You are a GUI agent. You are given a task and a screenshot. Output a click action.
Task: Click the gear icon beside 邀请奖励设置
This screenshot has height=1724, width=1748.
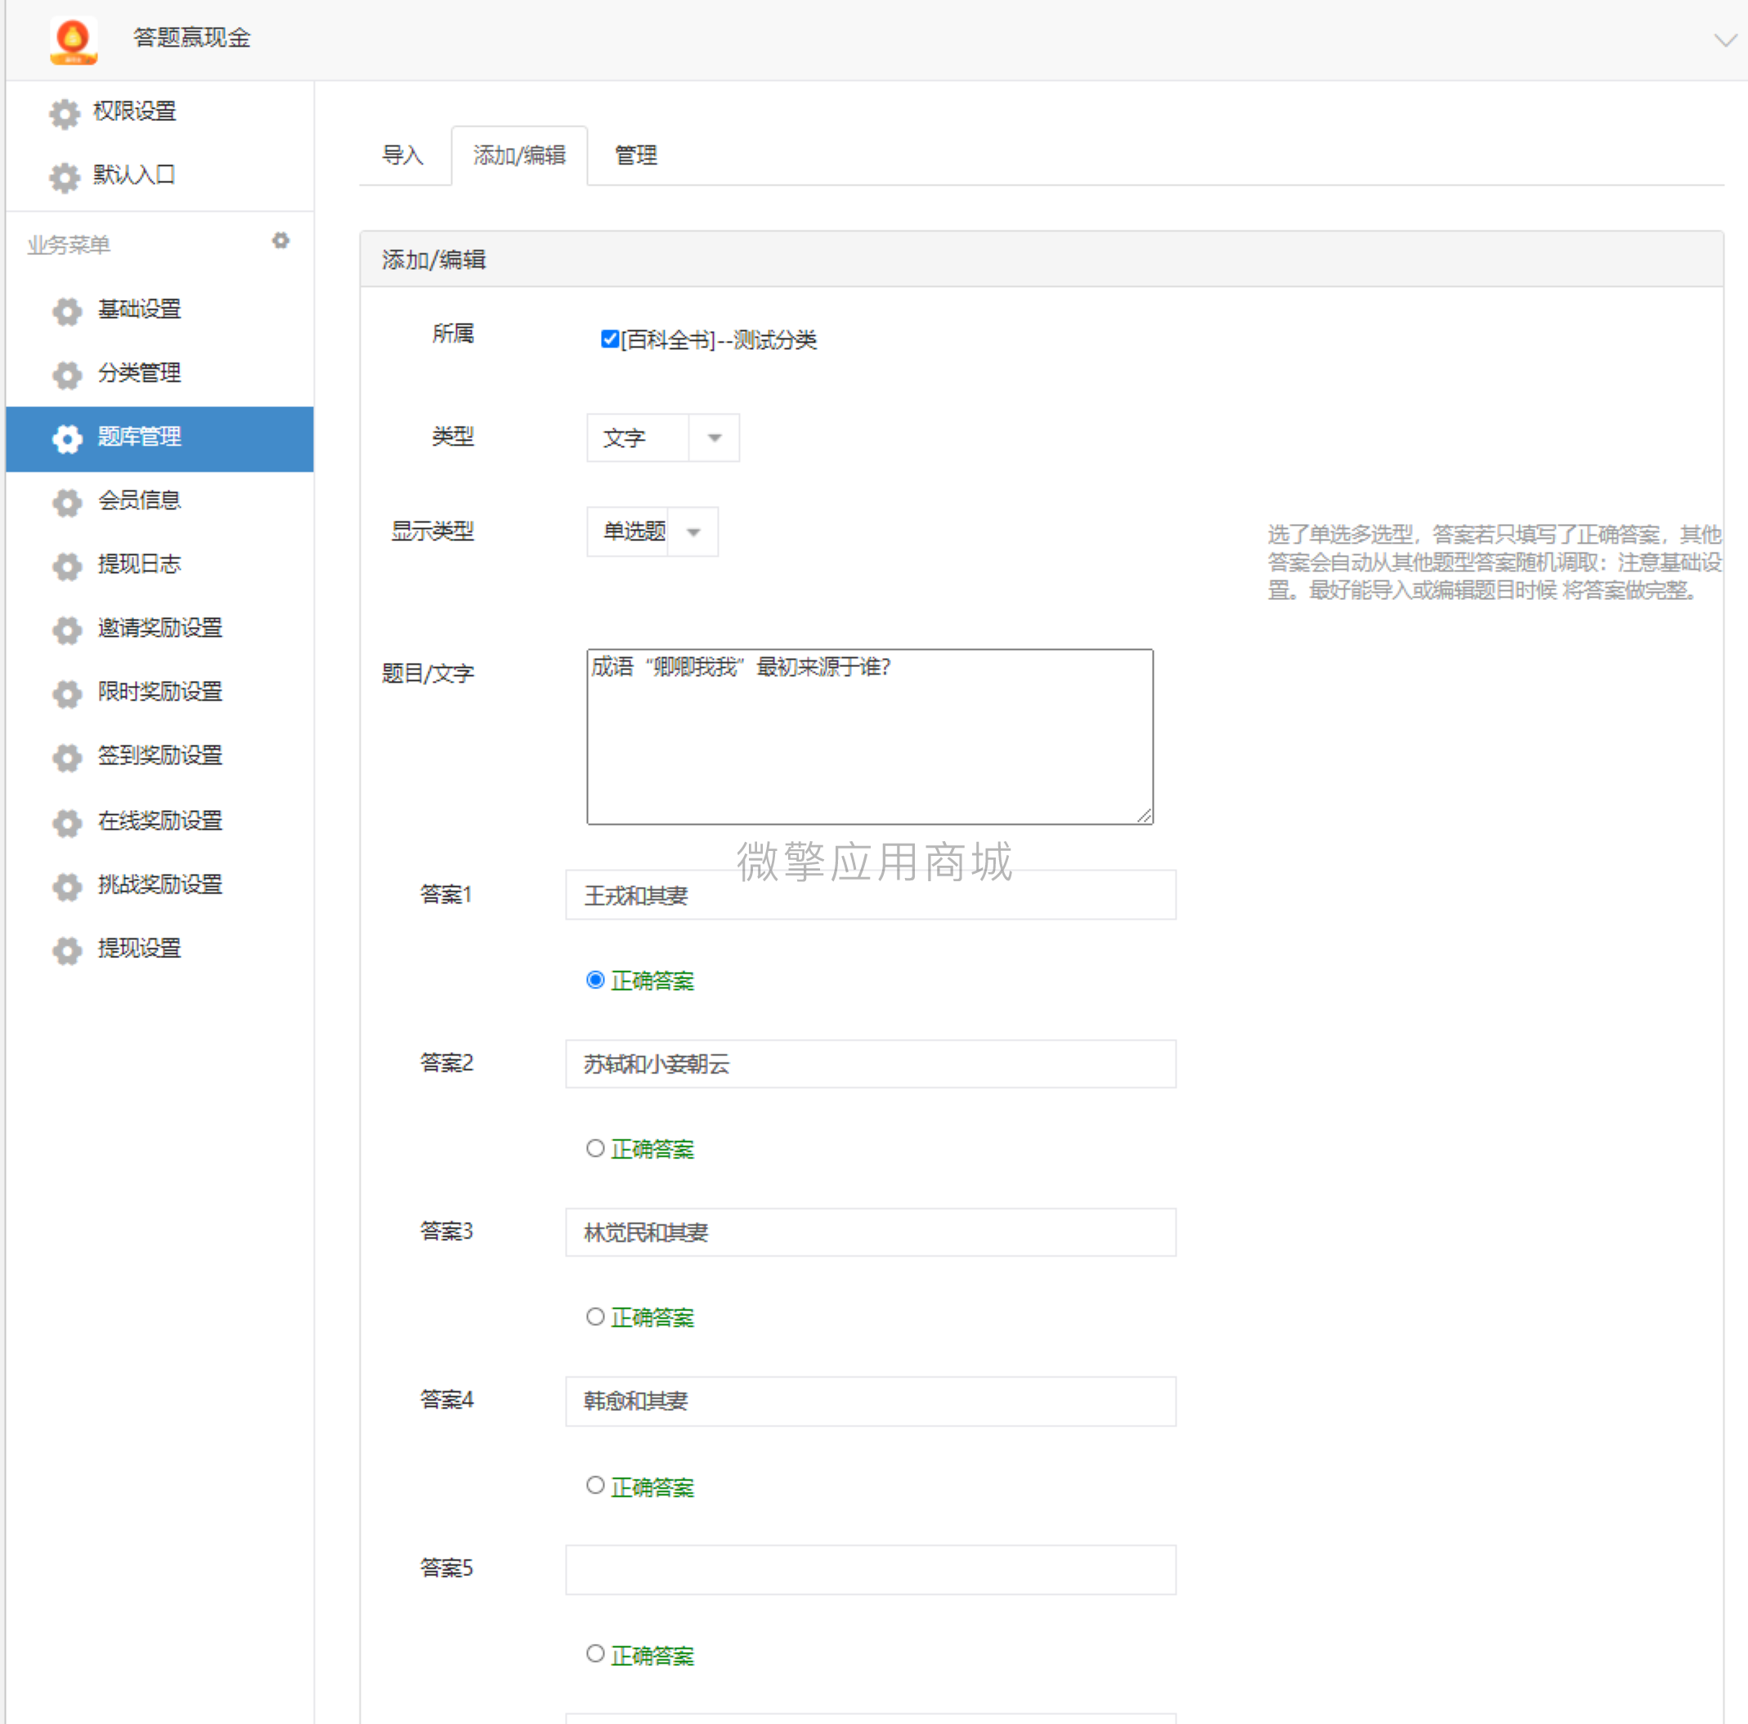coord(67,629)
